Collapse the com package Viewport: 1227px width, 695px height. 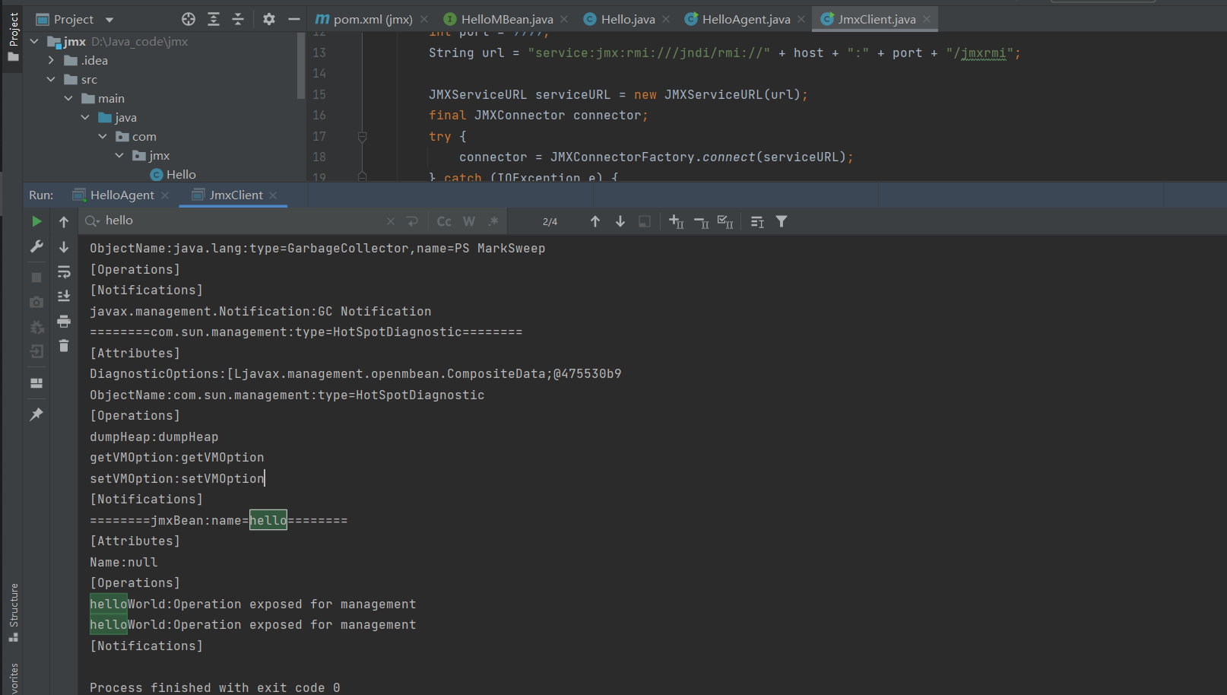coord(103,136)
